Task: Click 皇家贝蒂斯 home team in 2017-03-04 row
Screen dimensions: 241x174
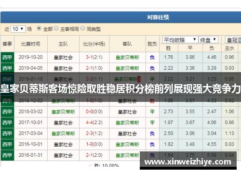Action: point(63,134)
